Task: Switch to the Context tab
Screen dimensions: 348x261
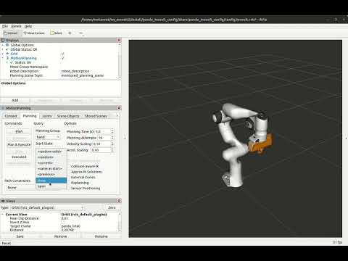Action: pyautogui.click(x=11, y=116)
